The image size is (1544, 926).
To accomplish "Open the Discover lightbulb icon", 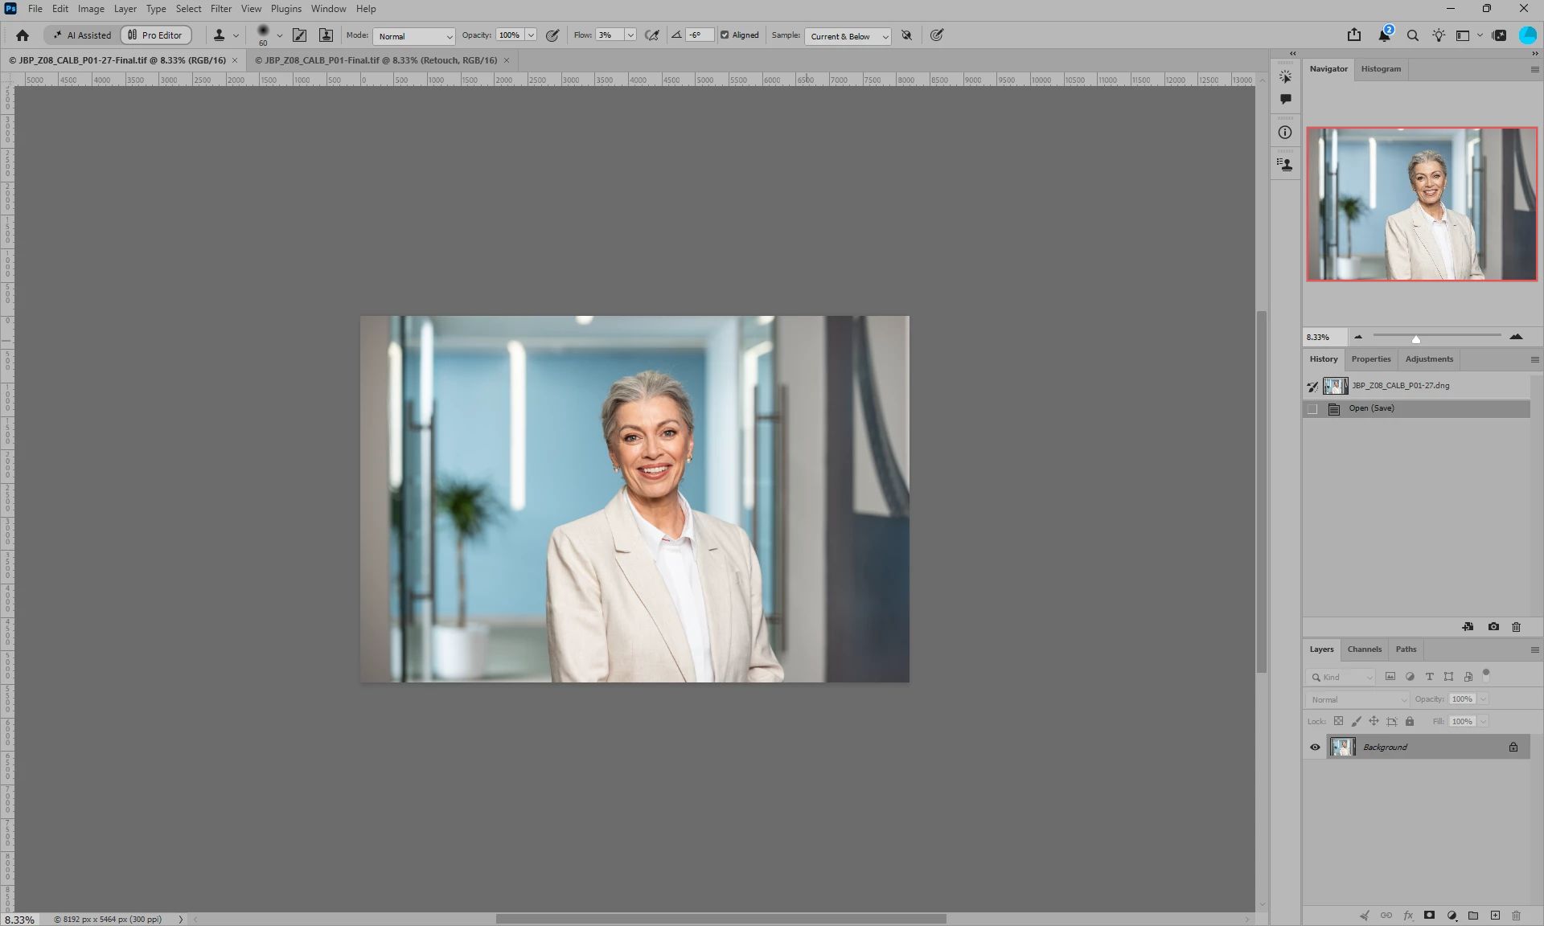I will point(1439,35).
